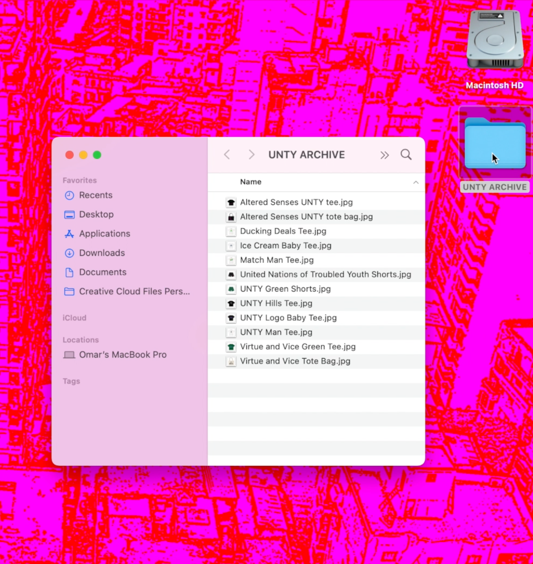Screen dimensions: 533x564
Task: Open Documents from the sidebar
Action: (x=102, y=272)
